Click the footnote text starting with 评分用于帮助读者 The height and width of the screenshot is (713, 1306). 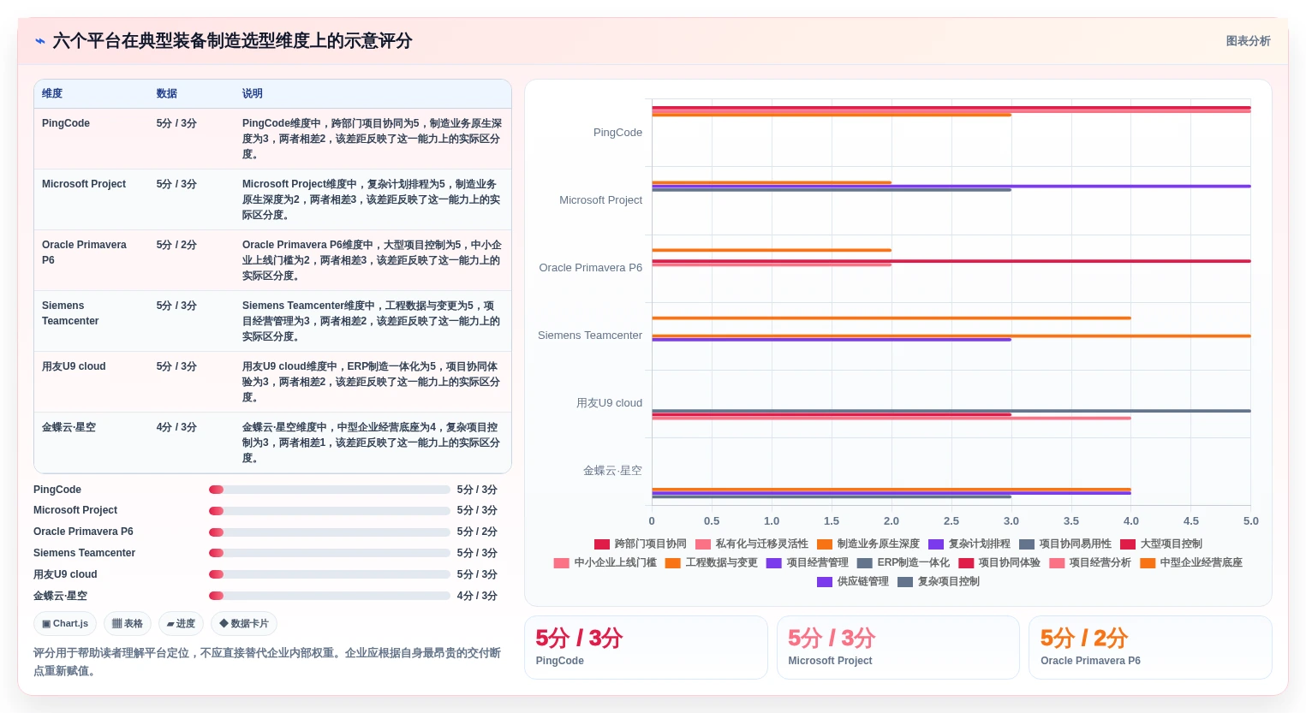[x=267, y=662]
